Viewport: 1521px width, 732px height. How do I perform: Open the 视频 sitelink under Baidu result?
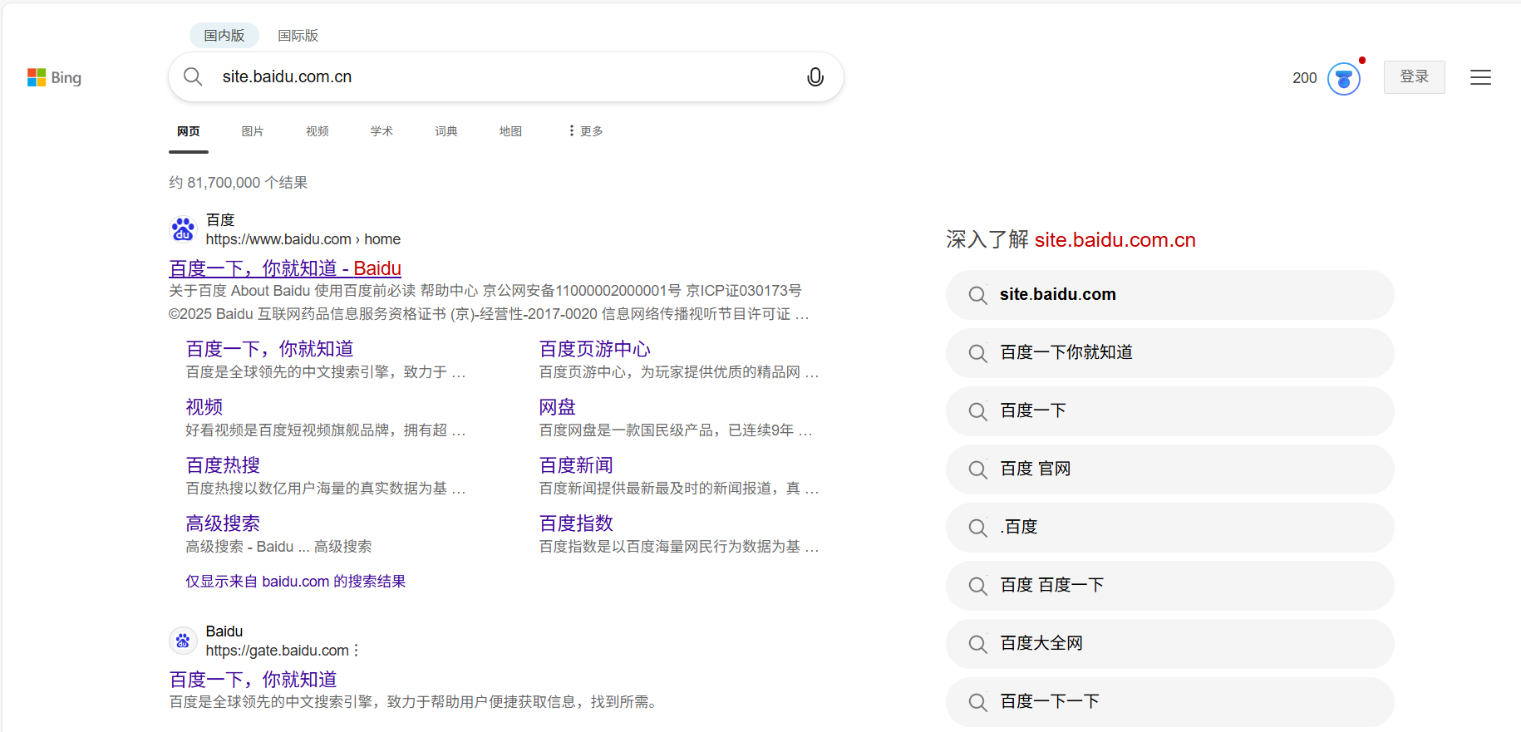(204, 406)
